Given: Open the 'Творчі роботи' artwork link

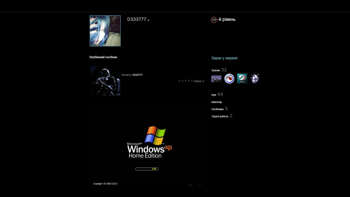Looking at the screenshot, I should coord(220,116).
